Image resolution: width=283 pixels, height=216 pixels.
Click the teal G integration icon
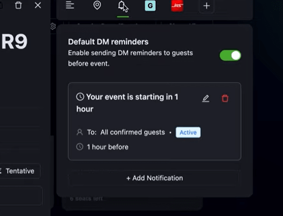150,5
